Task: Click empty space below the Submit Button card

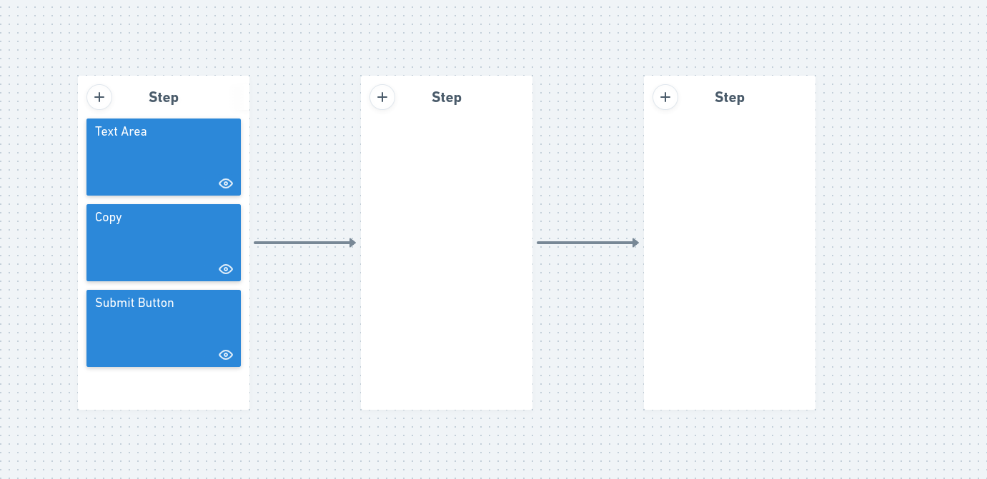Action: [164, 388]
